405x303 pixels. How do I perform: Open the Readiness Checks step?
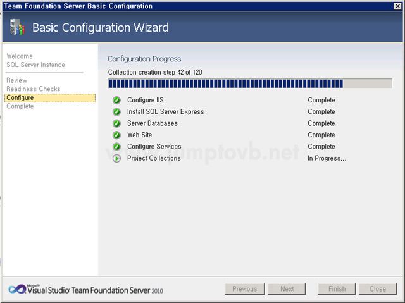(34, 89)
